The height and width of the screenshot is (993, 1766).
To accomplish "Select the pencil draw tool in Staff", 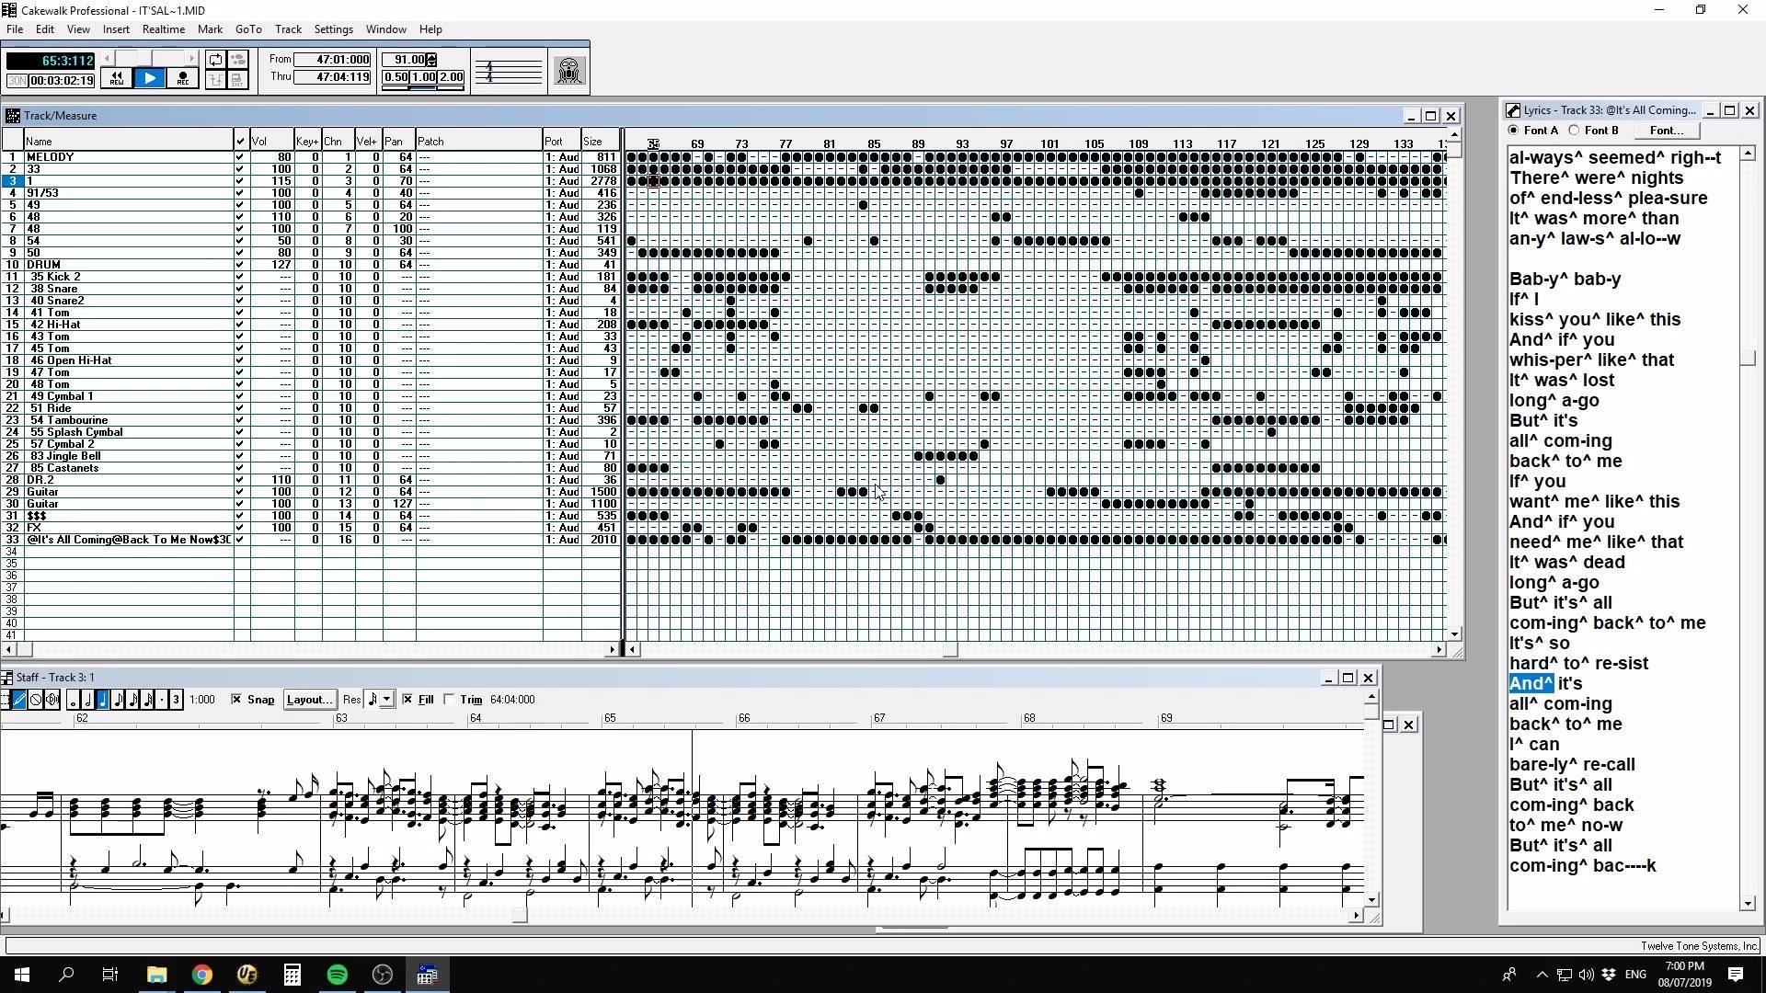I will pos(19,700).
